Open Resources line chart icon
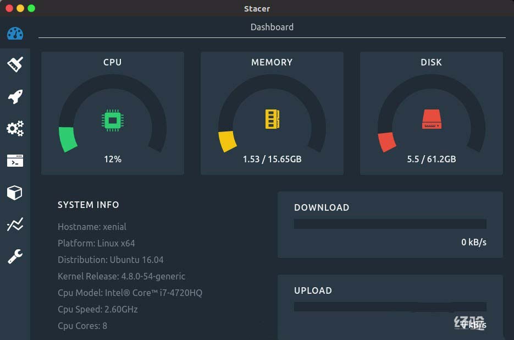514x340 pixels. (x=15, y=224)
